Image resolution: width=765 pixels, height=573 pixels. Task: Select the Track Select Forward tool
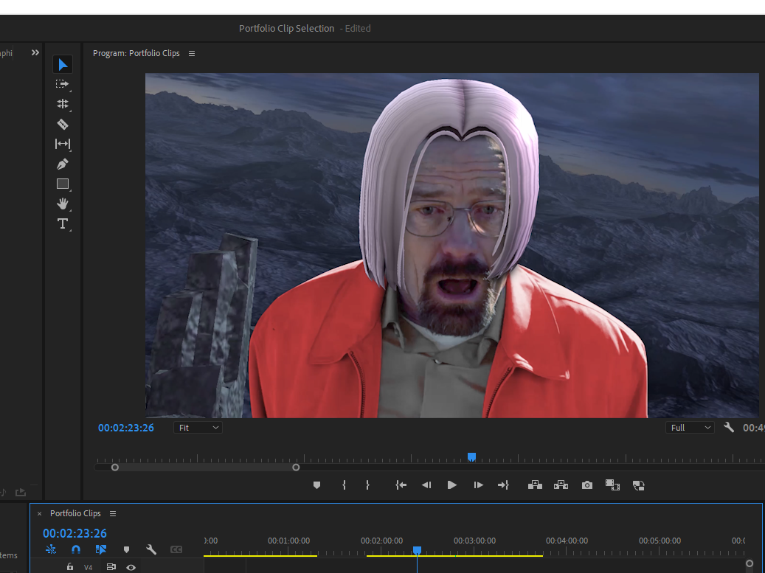click(x=63, y=84)
